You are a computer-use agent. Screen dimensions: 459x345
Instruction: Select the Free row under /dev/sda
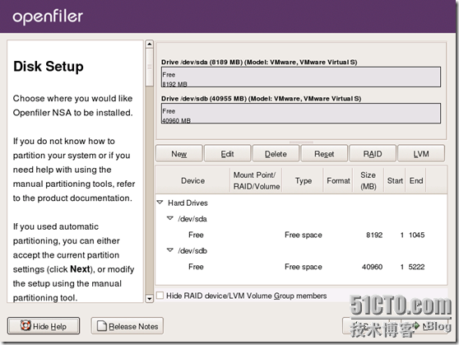[x=301, y=235]
